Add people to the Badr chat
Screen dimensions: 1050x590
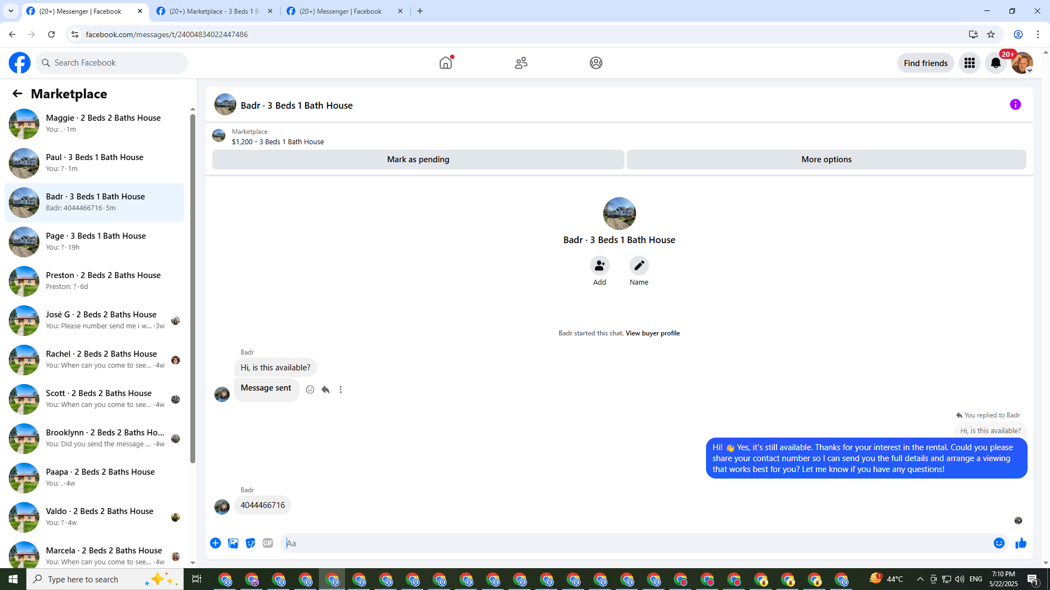point(600,265)
